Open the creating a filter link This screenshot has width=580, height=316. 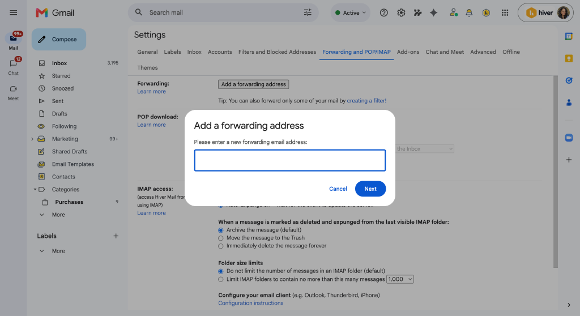point(366,101)
